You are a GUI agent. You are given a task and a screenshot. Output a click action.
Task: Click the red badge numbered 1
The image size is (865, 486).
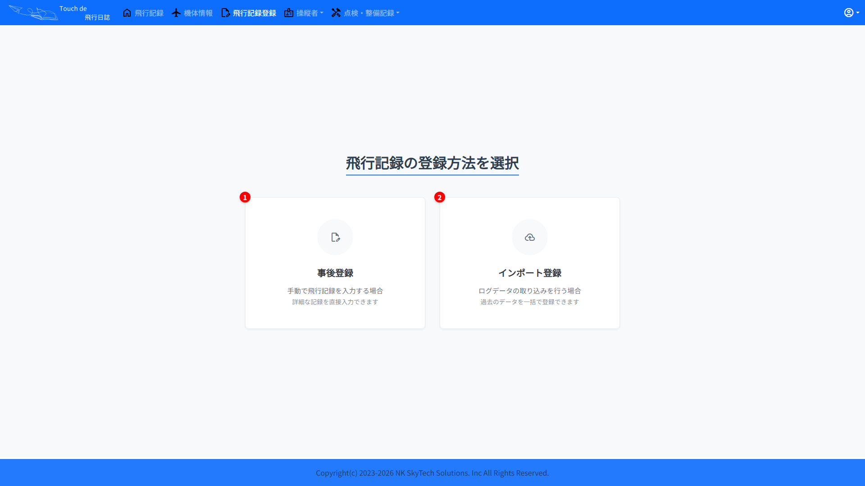245,197
